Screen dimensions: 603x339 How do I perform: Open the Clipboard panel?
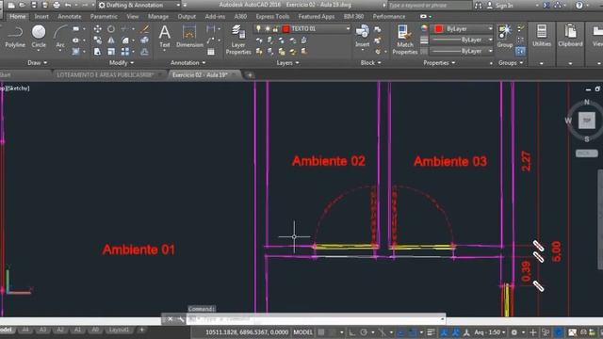click(570, 37)
